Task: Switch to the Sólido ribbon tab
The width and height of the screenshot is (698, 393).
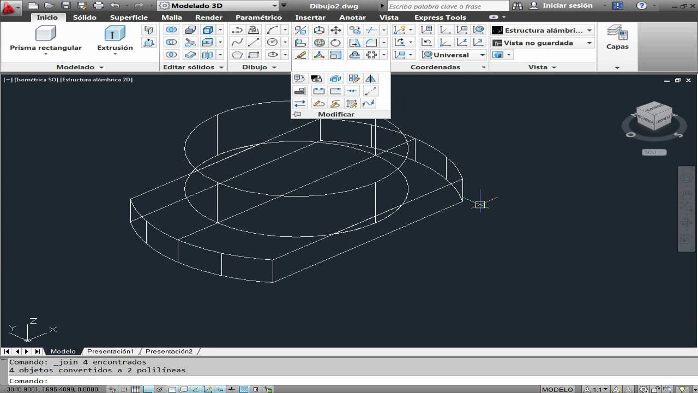Action: (85, 17)
